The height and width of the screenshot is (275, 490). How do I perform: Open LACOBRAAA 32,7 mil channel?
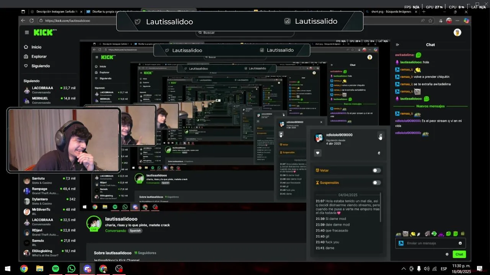click(x=49, y=90)
